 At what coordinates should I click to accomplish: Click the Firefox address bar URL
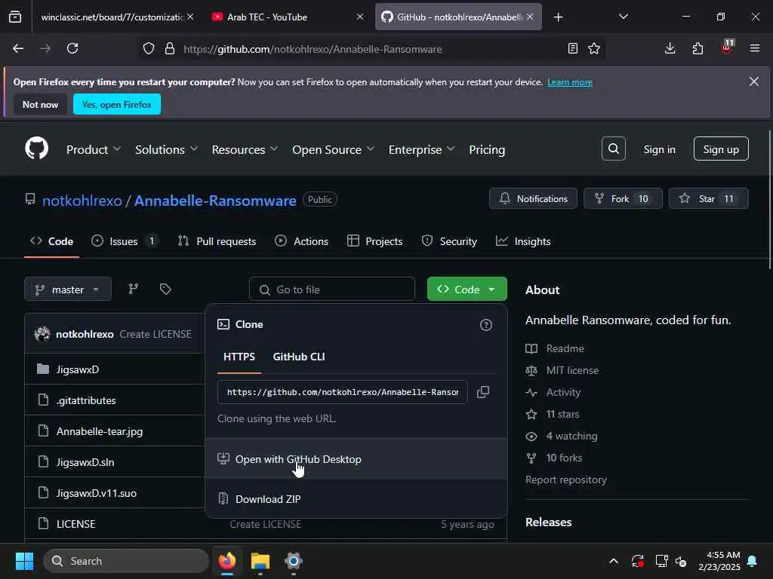coord(313,49)
